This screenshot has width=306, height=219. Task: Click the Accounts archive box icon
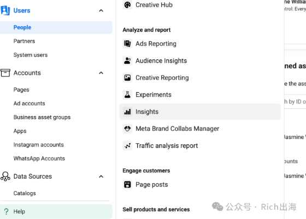(x=5, y=73)
